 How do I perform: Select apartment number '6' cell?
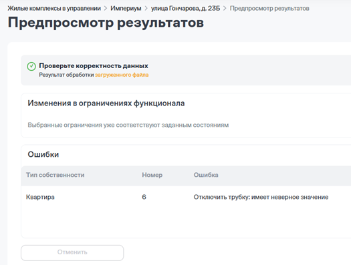(144, 197)
